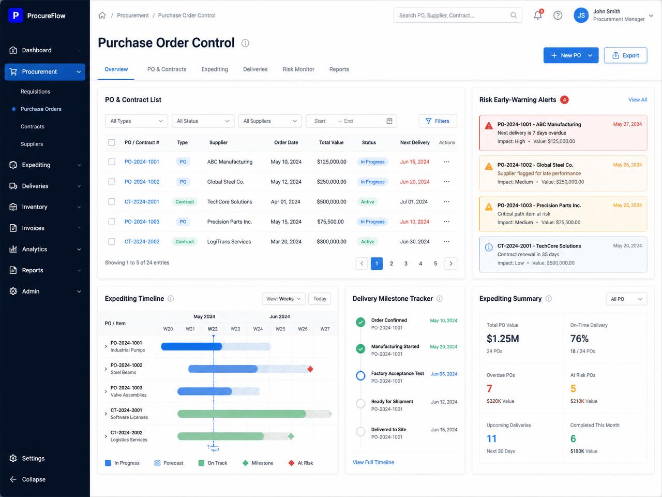Go to next table page arrow

click(451, 264)
